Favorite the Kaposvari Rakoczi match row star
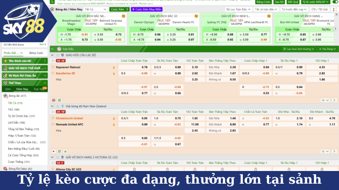Viewport: 339px width, 190px height. 53,61
